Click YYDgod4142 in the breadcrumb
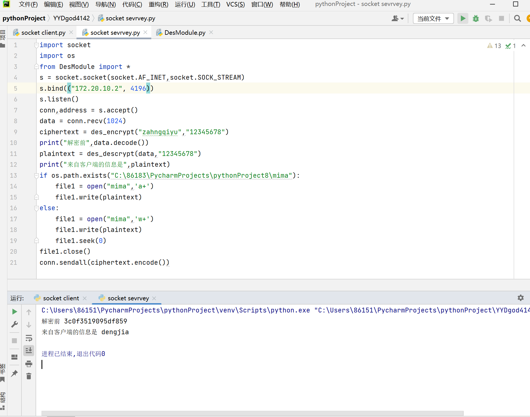530x417 pixels. [x=71, y=18]
